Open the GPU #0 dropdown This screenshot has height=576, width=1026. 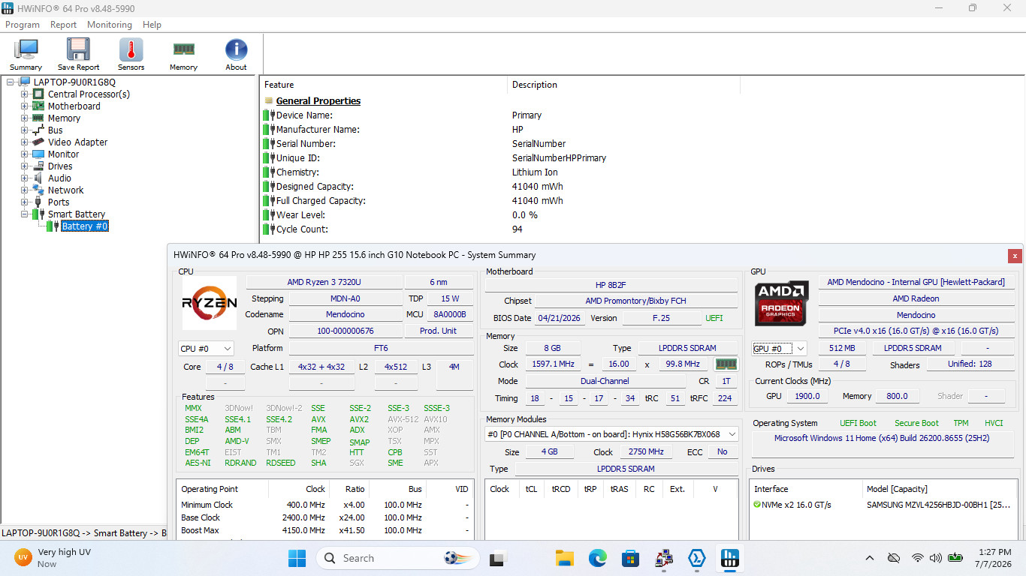pos(780,348)
